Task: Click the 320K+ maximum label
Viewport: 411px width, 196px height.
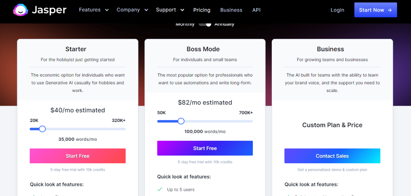Action: pyautogui.click(x=118, y=120)
